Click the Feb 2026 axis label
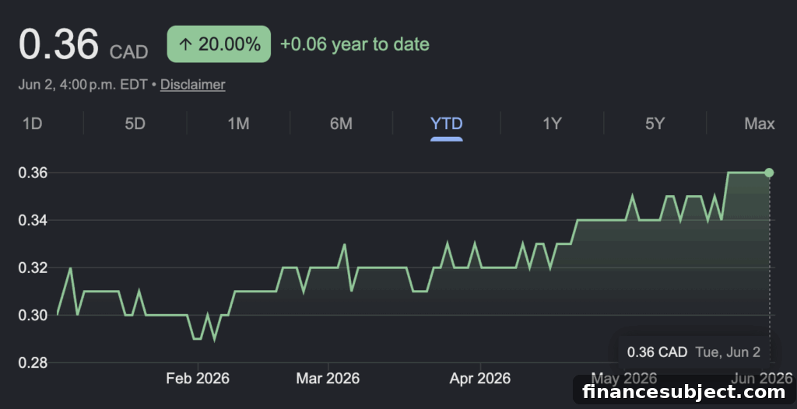This screenshot has width=797, height=409. pos(198,379)
